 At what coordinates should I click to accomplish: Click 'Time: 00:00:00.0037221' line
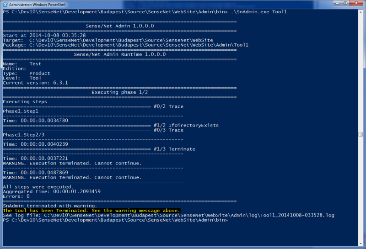[36, 159]
